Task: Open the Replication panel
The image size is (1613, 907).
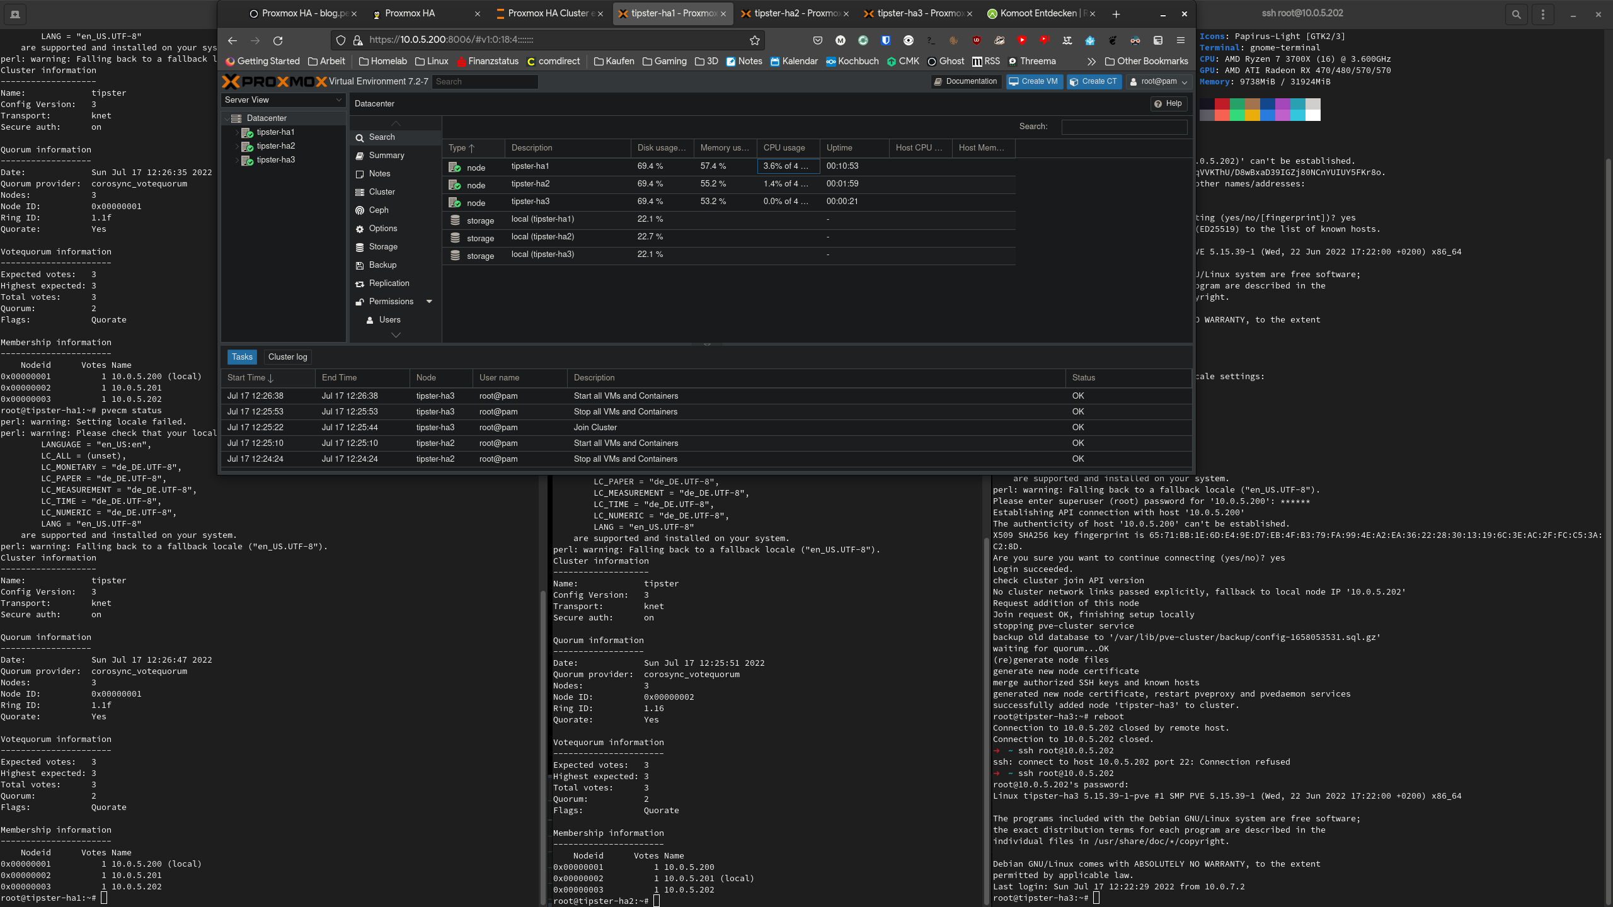Action: tap(394, 283)
